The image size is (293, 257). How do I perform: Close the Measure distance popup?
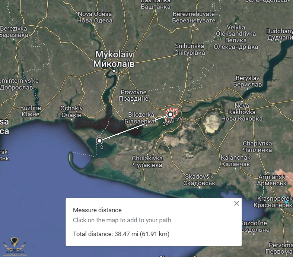click(236, 203)
